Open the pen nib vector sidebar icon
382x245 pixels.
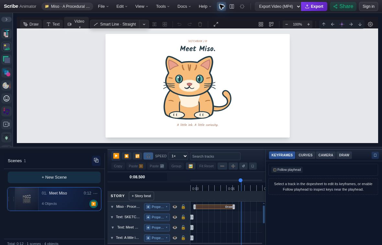tap(6, 137)
